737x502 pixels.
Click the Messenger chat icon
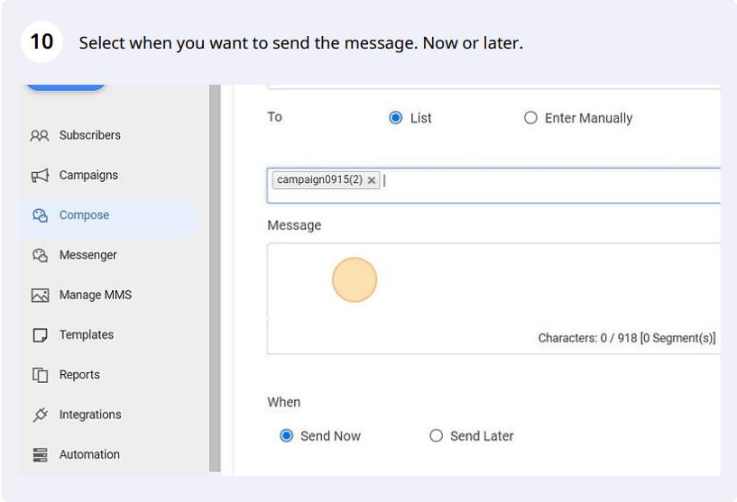(40, 255)
